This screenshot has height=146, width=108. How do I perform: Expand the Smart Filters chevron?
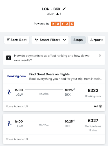click(x=65, y=40)
